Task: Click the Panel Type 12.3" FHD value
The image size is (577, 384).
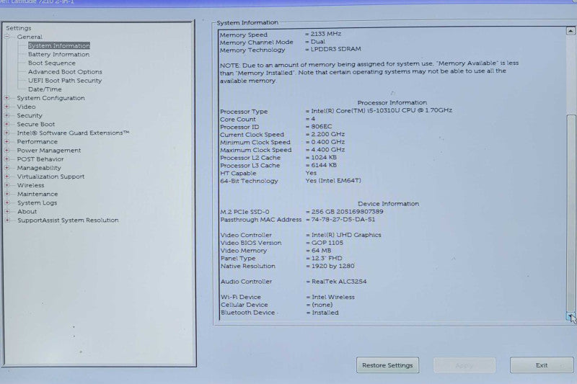Action: tap(327, 259)
